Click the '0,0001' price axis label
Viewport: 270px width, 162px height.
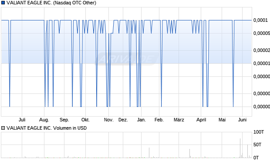pyautogui.click(x=260, y=20)
